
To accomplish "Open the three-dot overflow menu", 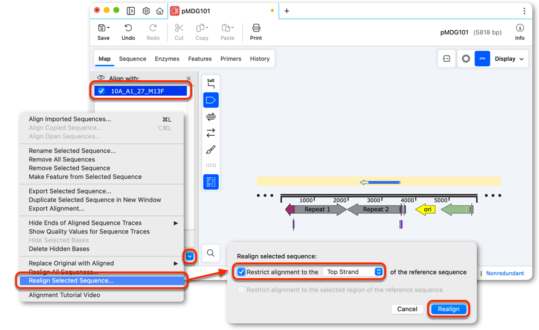I will 524,11.
